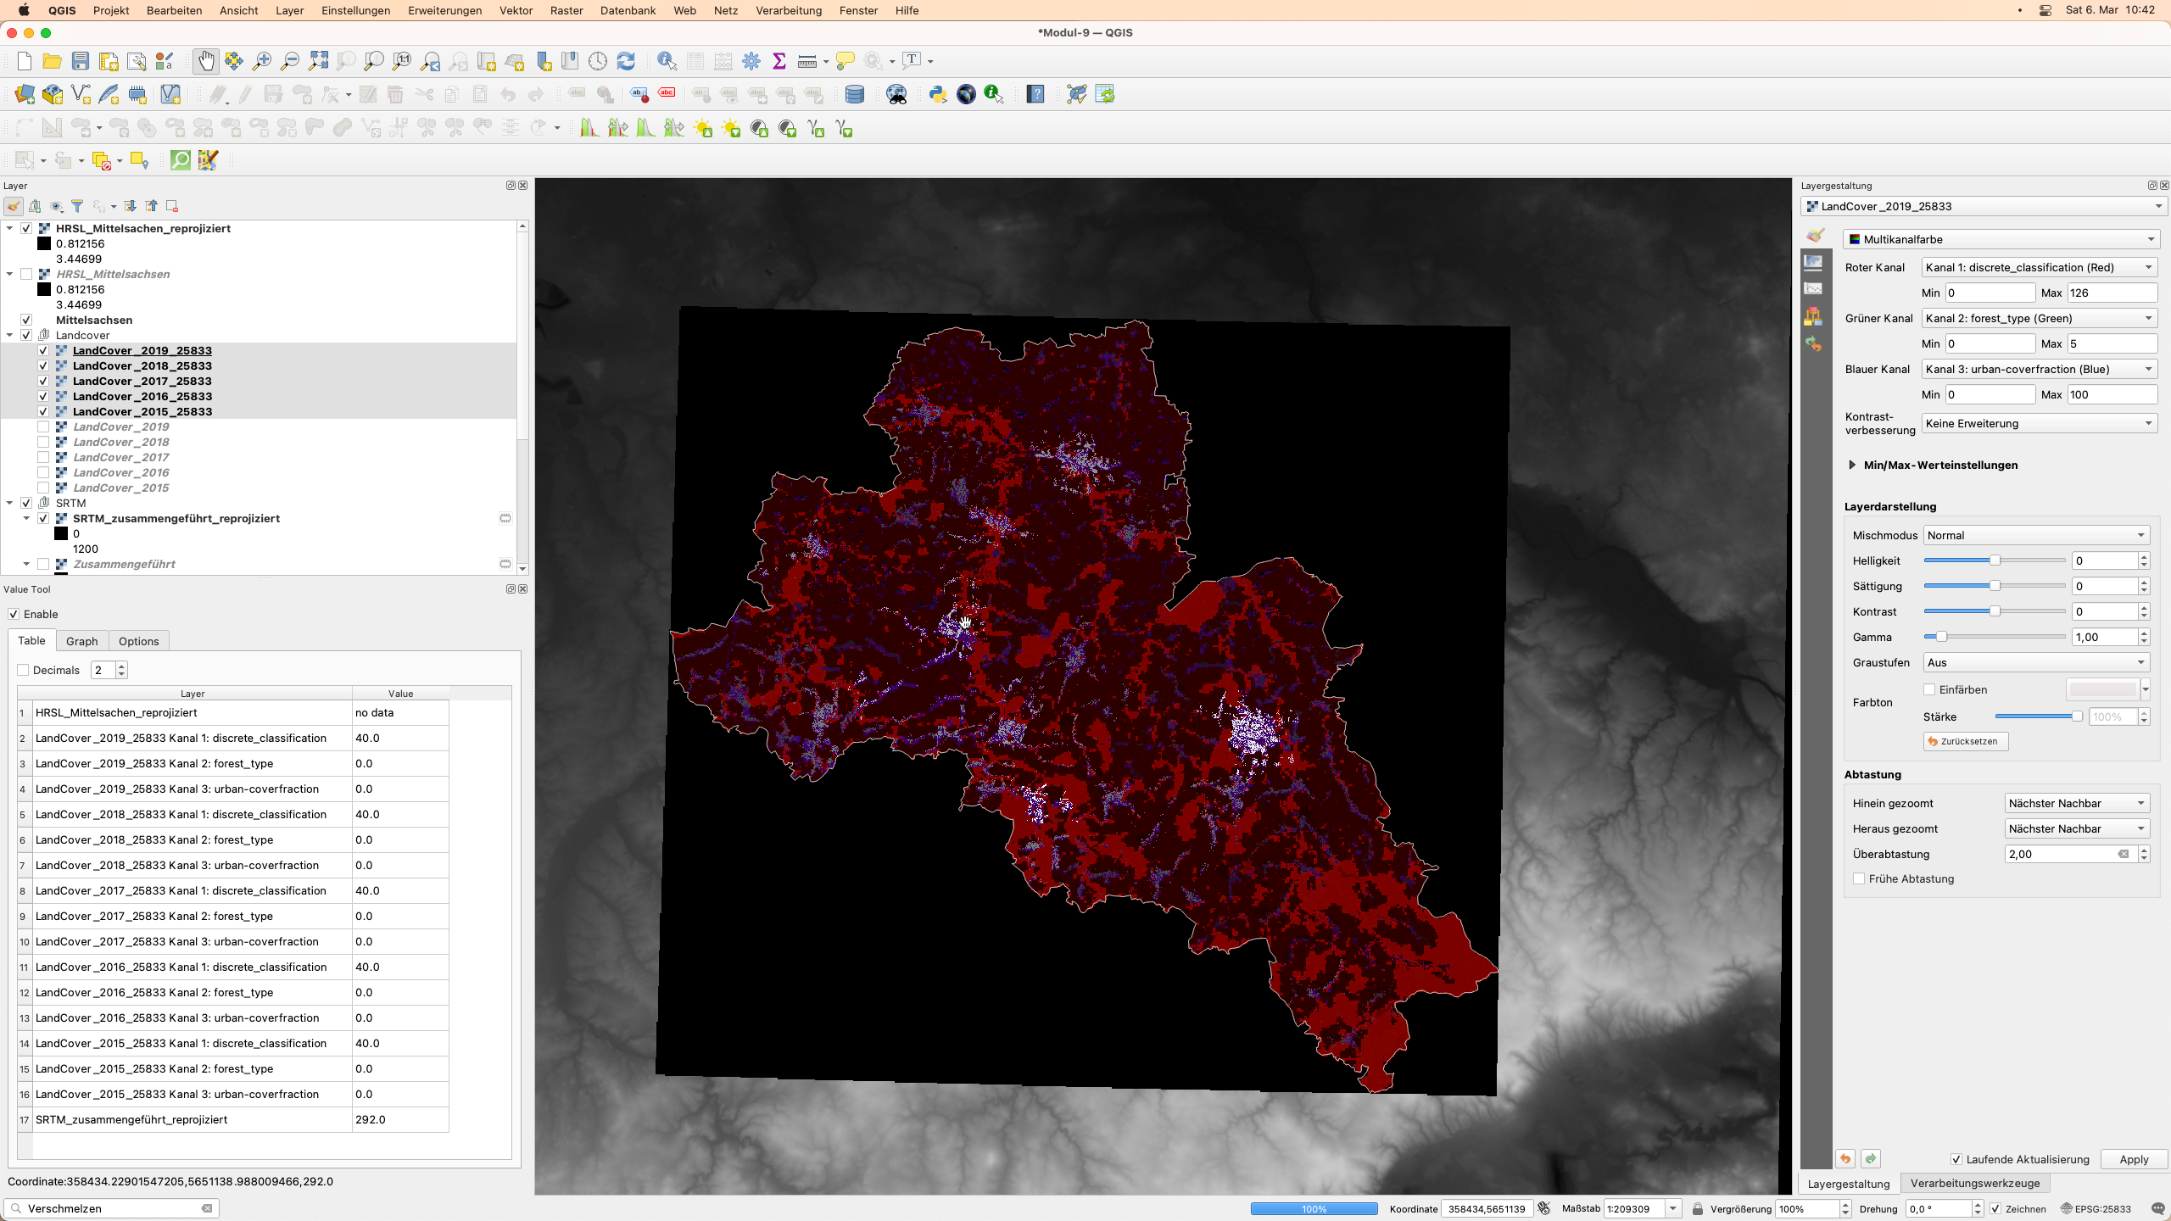This screenshot has width=2171, height=1221.
Task: Check the LandCover_2015 italic layer
Action: (x=43, y=488)
